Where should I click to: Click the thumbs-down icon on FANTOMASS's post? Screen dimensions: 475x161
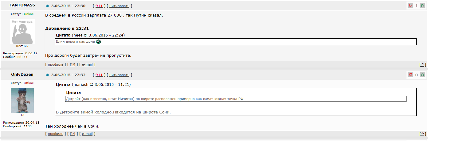click(410, 6)
